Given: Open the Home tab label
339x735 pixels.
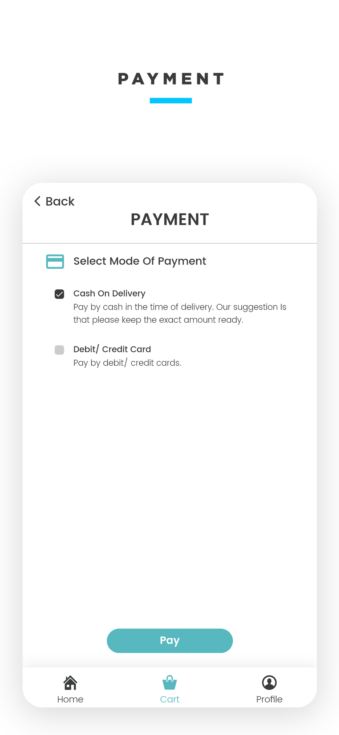Looking at the screenshot, I should tap(70, 699).
